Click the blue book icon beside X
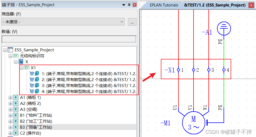 pyautogui.click(x=21, y=62)
